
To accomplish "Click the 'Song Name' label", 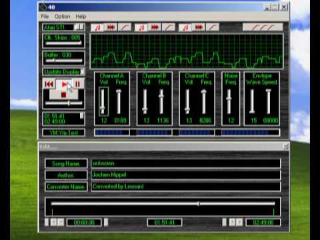I will tap(66, 163).
